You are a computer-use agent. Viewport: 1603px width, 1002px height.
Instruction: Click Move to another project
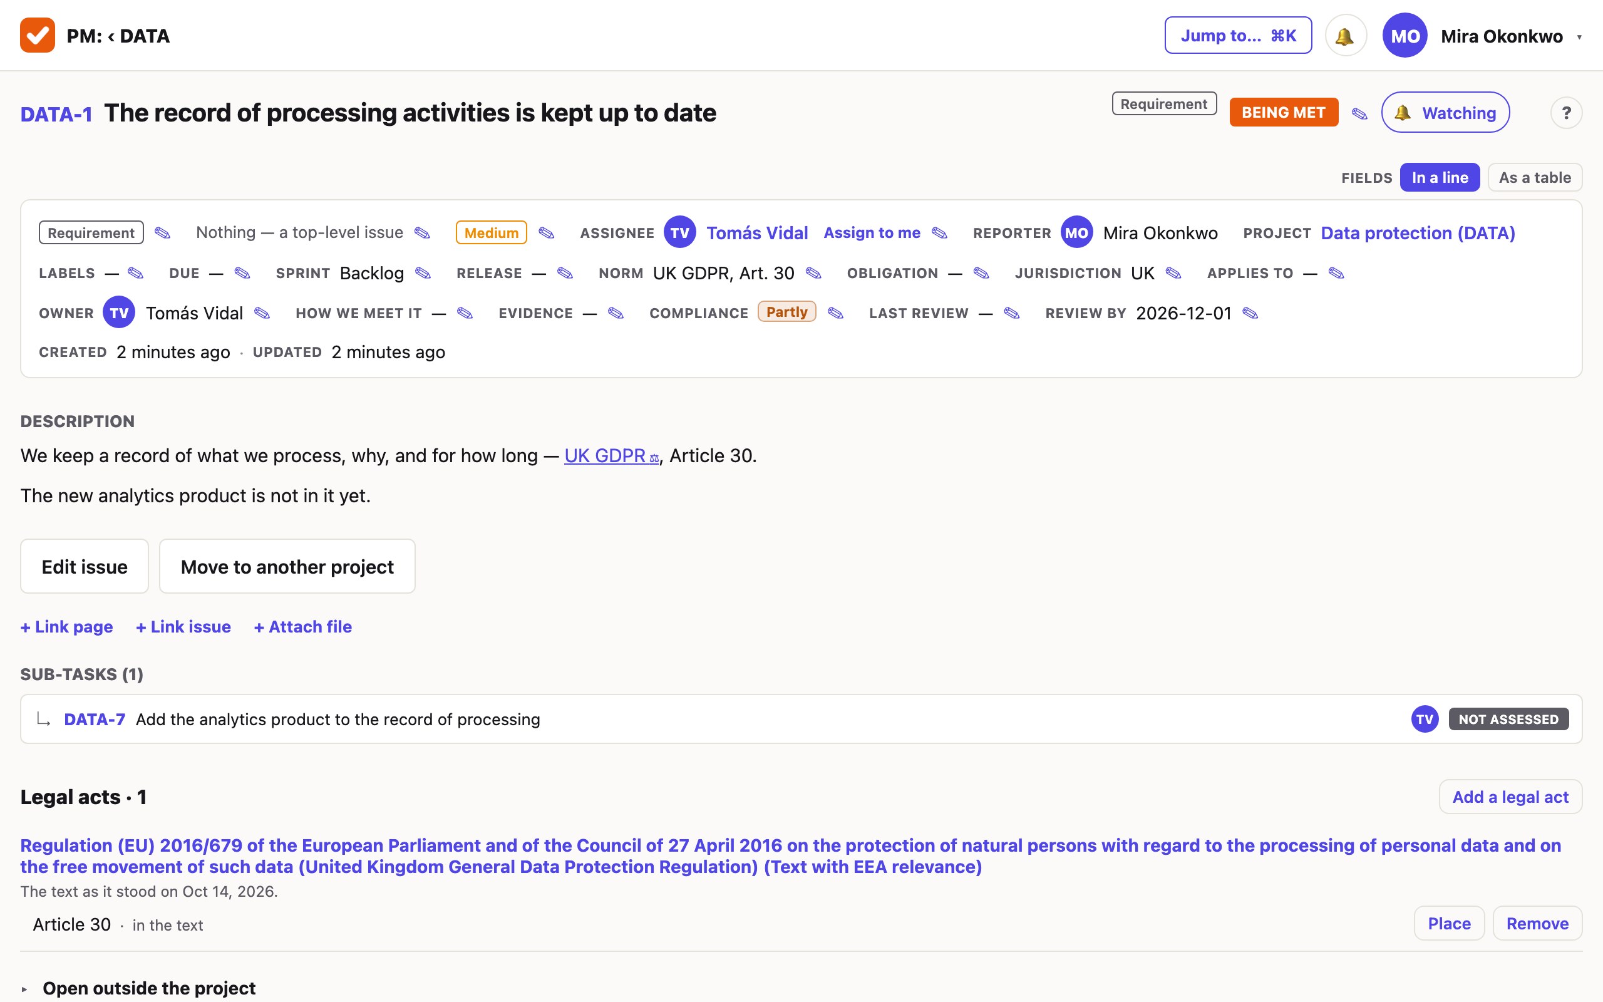click(x=287, y=567)
